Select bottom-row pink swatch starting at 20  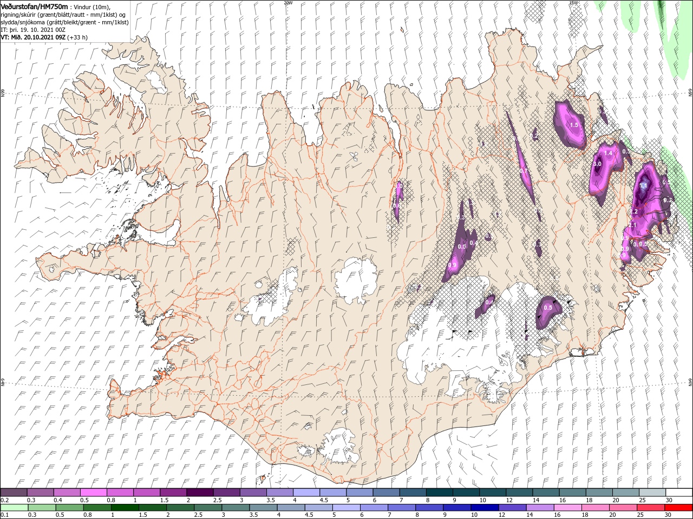(x=623, y=508)
